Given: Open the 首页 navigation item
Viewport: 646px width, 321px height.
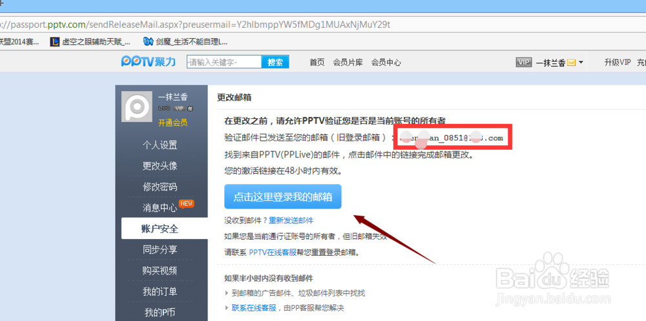Looking at the screenshot, I should (317, 63).
